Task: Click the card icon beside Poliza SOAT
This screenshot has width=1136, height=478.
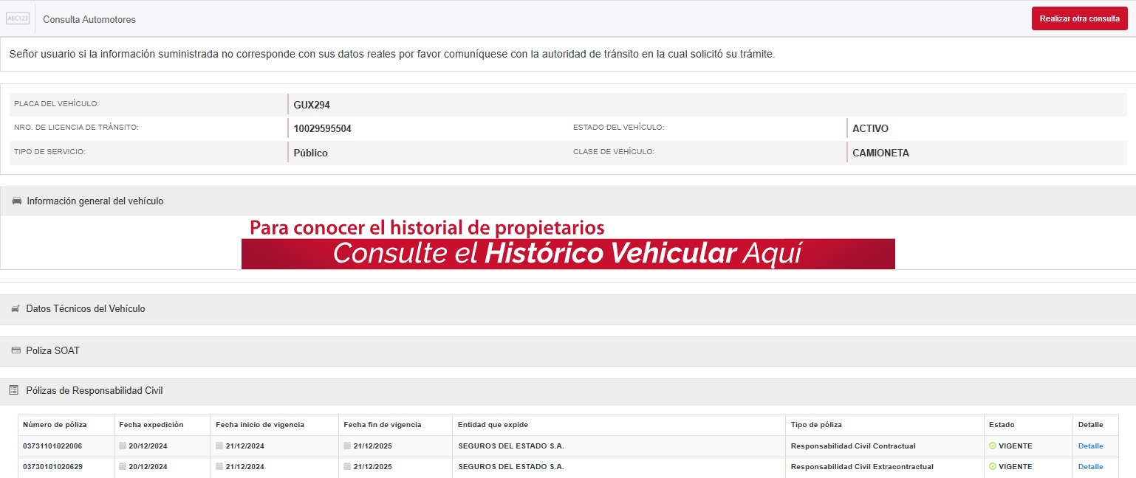Action: pyautogui.click(x=16, y=351)
